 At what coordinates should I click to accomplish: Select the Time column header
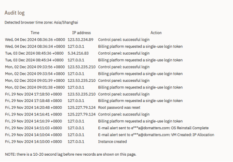click(x=35, y=33)
